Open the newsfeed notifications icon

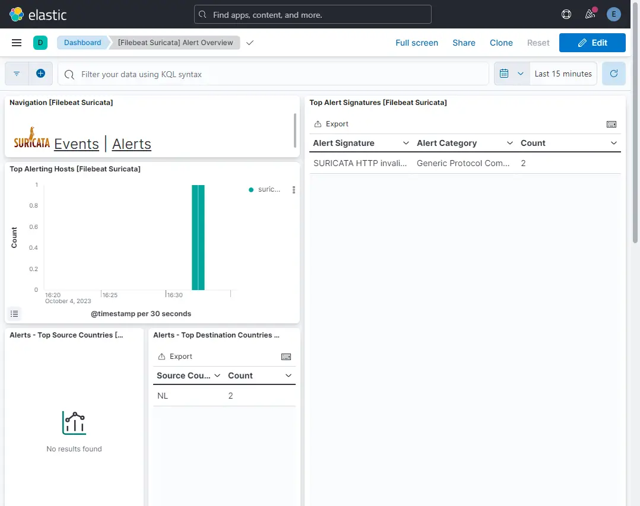(x=590, y=14)
